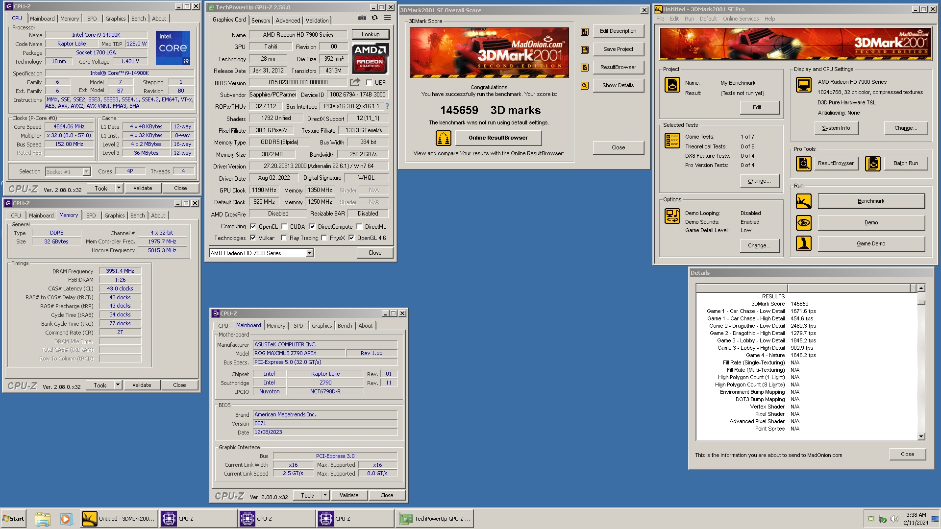Switch to TechPowerUp GPU-Z taskbar item

[435, 519]
